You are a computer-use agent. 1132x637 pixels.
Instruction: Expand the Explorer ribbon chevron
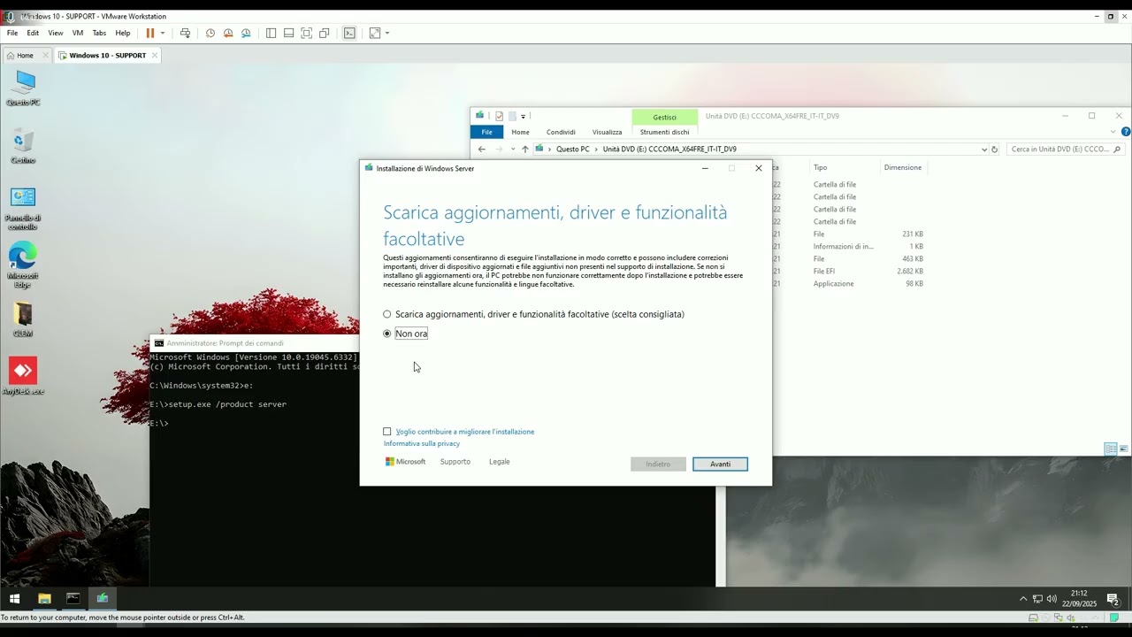[x=1113, y=132]
